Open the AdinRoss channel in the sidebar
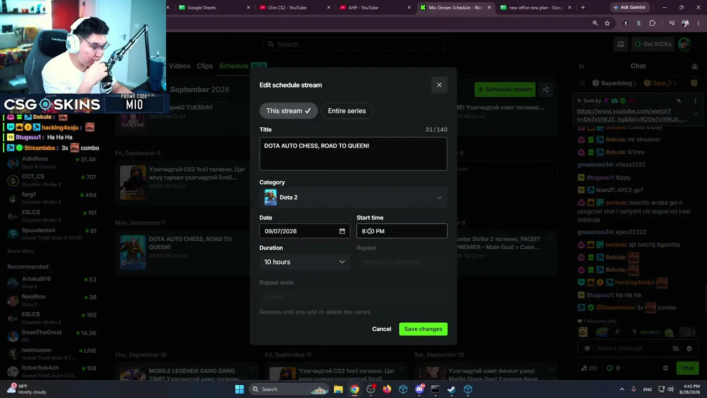The width and height of the screenshot is (707, 398). pyautogui.click(x=52, y=163)
